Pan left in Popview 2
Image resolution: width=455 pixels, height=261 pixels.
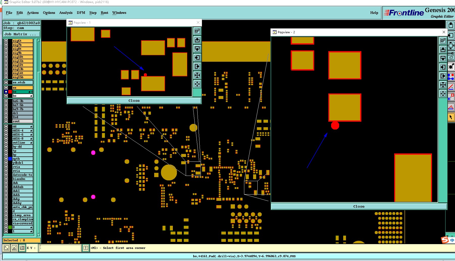click(443, 67)
